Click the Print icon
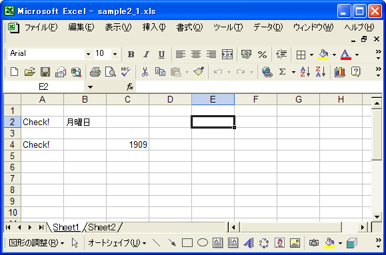386x255 pixels. click(95, 72)
